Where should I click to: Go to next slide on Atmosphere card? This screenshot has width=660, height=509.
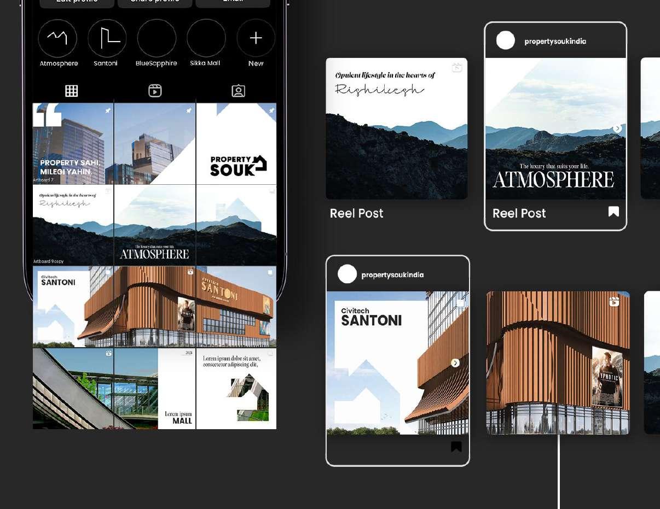click(617, 128)
